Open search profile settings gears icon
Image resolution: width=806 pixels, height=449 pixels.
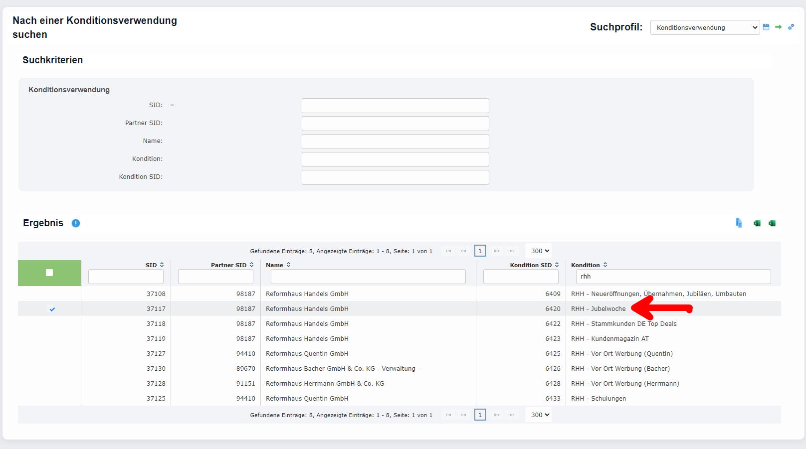coord(791,27)
